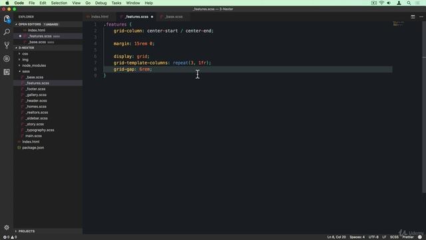Open the Source Control view
The image size is (426, 240).
tap(7, 45)
